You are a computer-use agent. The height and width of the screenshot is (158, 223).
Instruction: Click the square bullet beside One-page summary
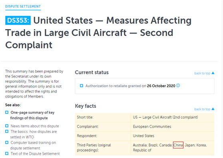click(7, 112)
